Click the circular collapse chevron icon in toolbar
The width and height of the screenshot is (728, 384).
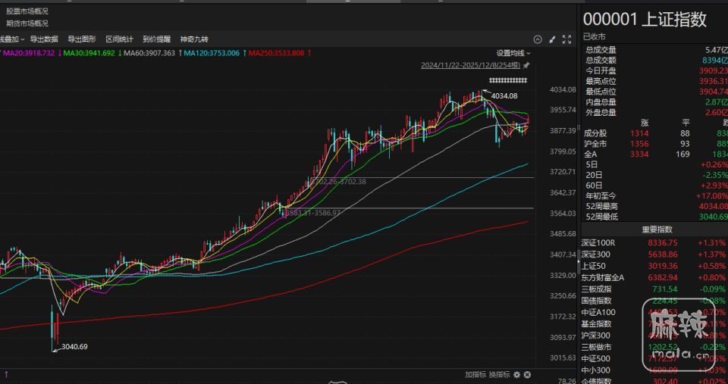538,39
